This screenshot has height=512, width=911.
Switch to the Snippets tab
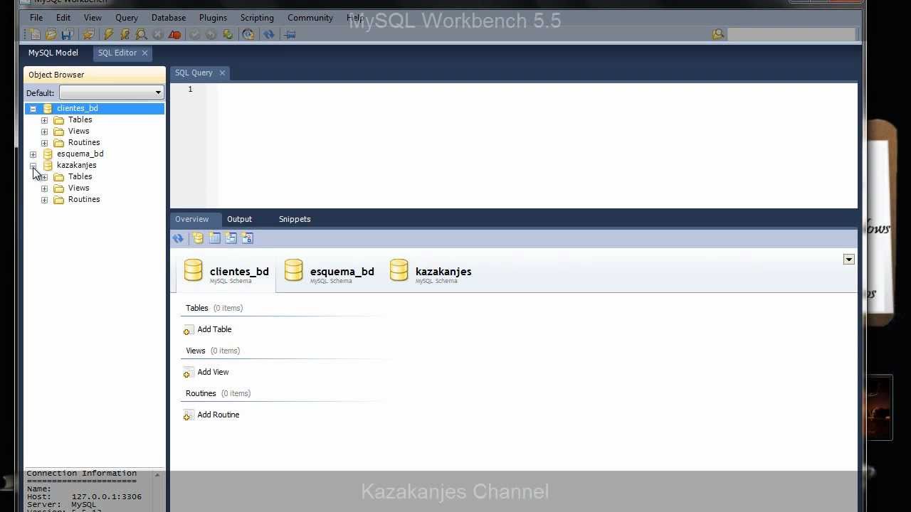coord(295,219)
